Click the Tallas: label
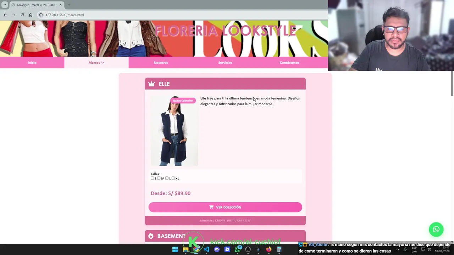 pyautogui.click(x=155, y=174)
